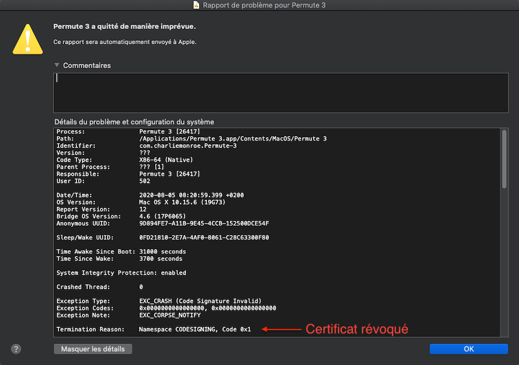
Task: Select the Sleep/Wake UUID starting '0FD21810'
Action: point(204,237)
